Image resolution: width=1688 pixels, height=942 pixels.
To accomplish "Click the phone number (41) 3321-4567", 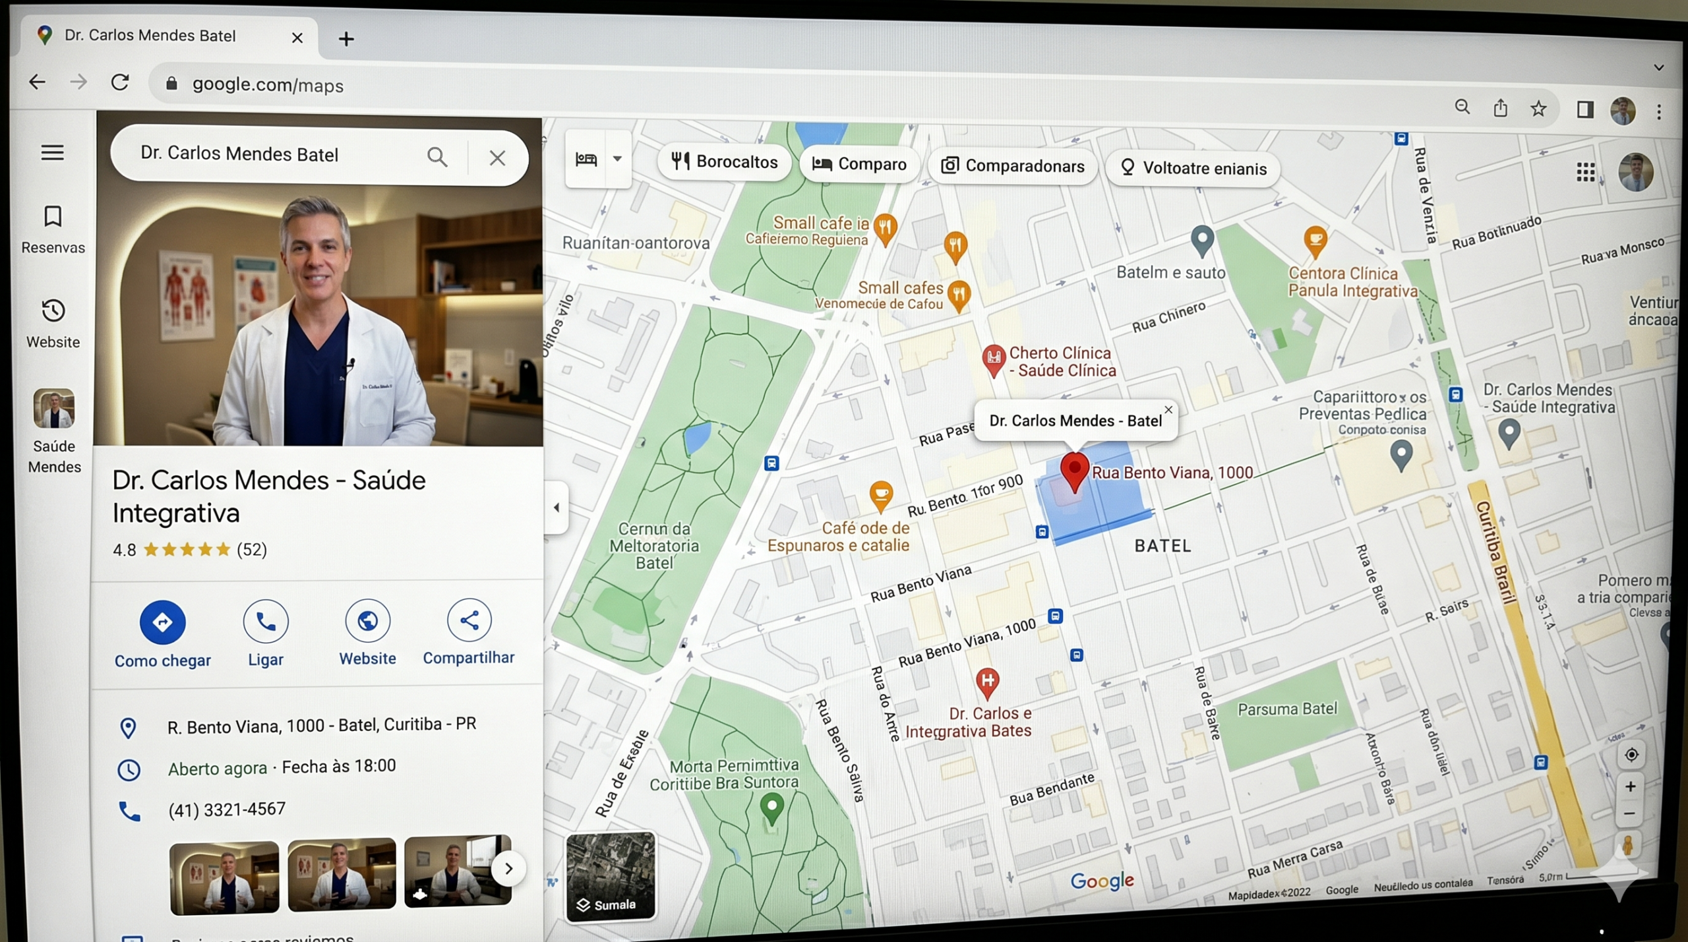I will coord(227,810).
